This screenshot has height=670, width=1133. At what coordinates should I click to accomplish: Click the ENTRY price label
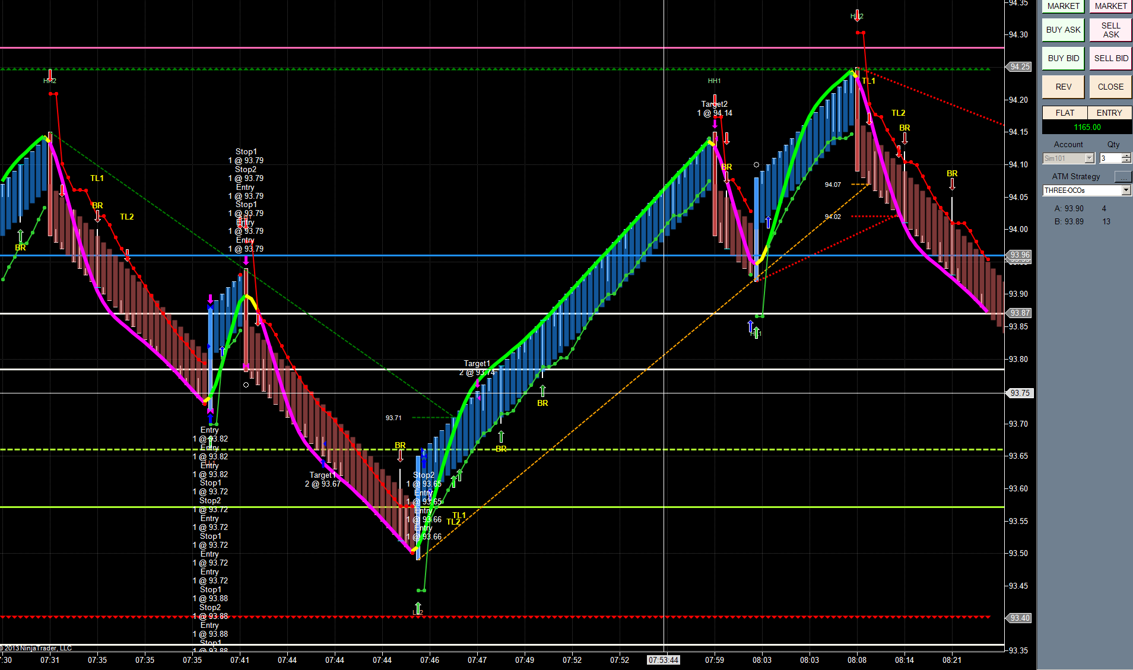[x=1109, y=113]
